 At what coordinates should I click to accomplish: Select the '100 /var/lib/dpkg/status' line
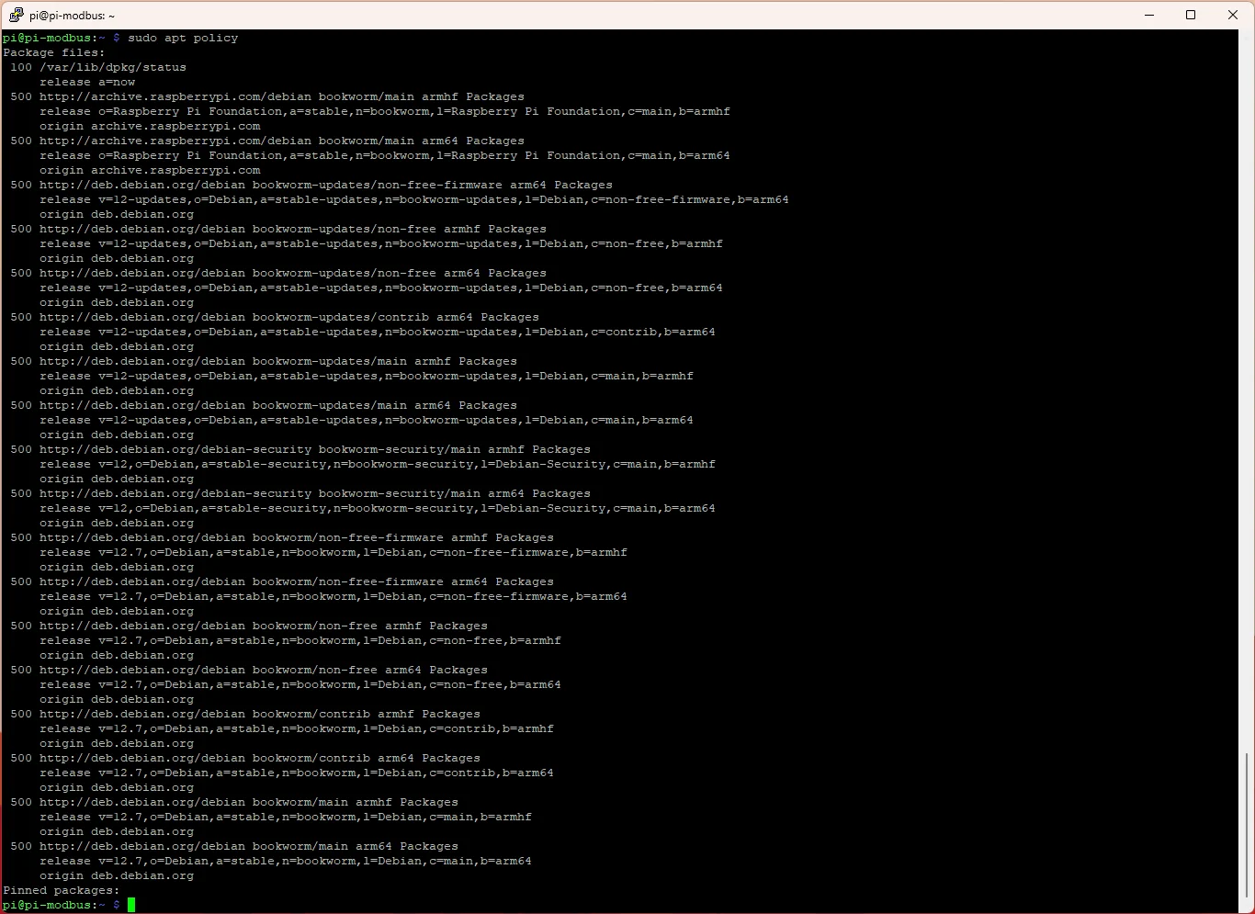pyautogui.click(x=98, y=67)
